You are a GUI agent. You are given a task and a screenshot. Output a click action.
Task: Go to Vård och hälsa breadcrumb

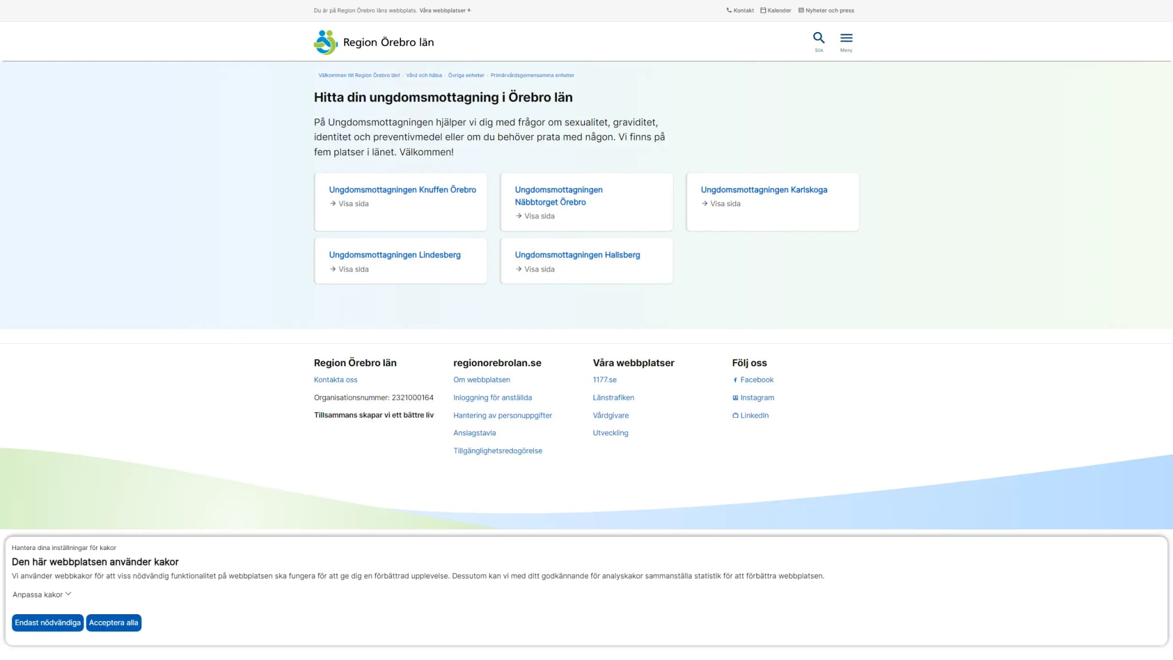coord(424,75)
